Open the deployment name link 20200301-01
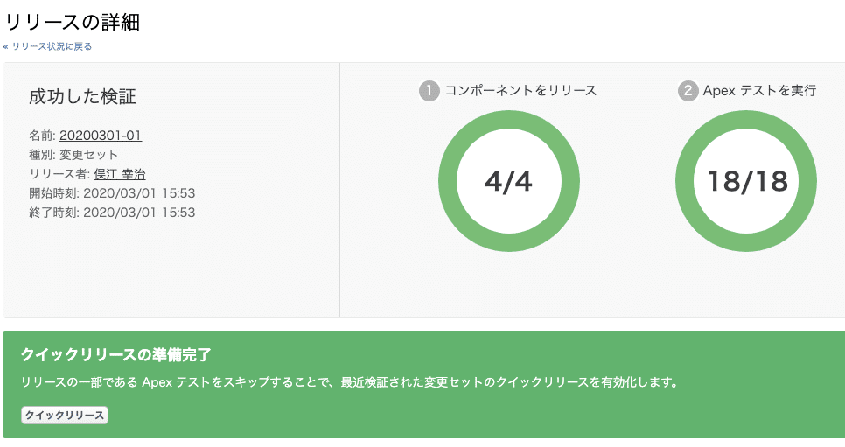The height and width of the screenshot is (447, 845). coord(101,136)
